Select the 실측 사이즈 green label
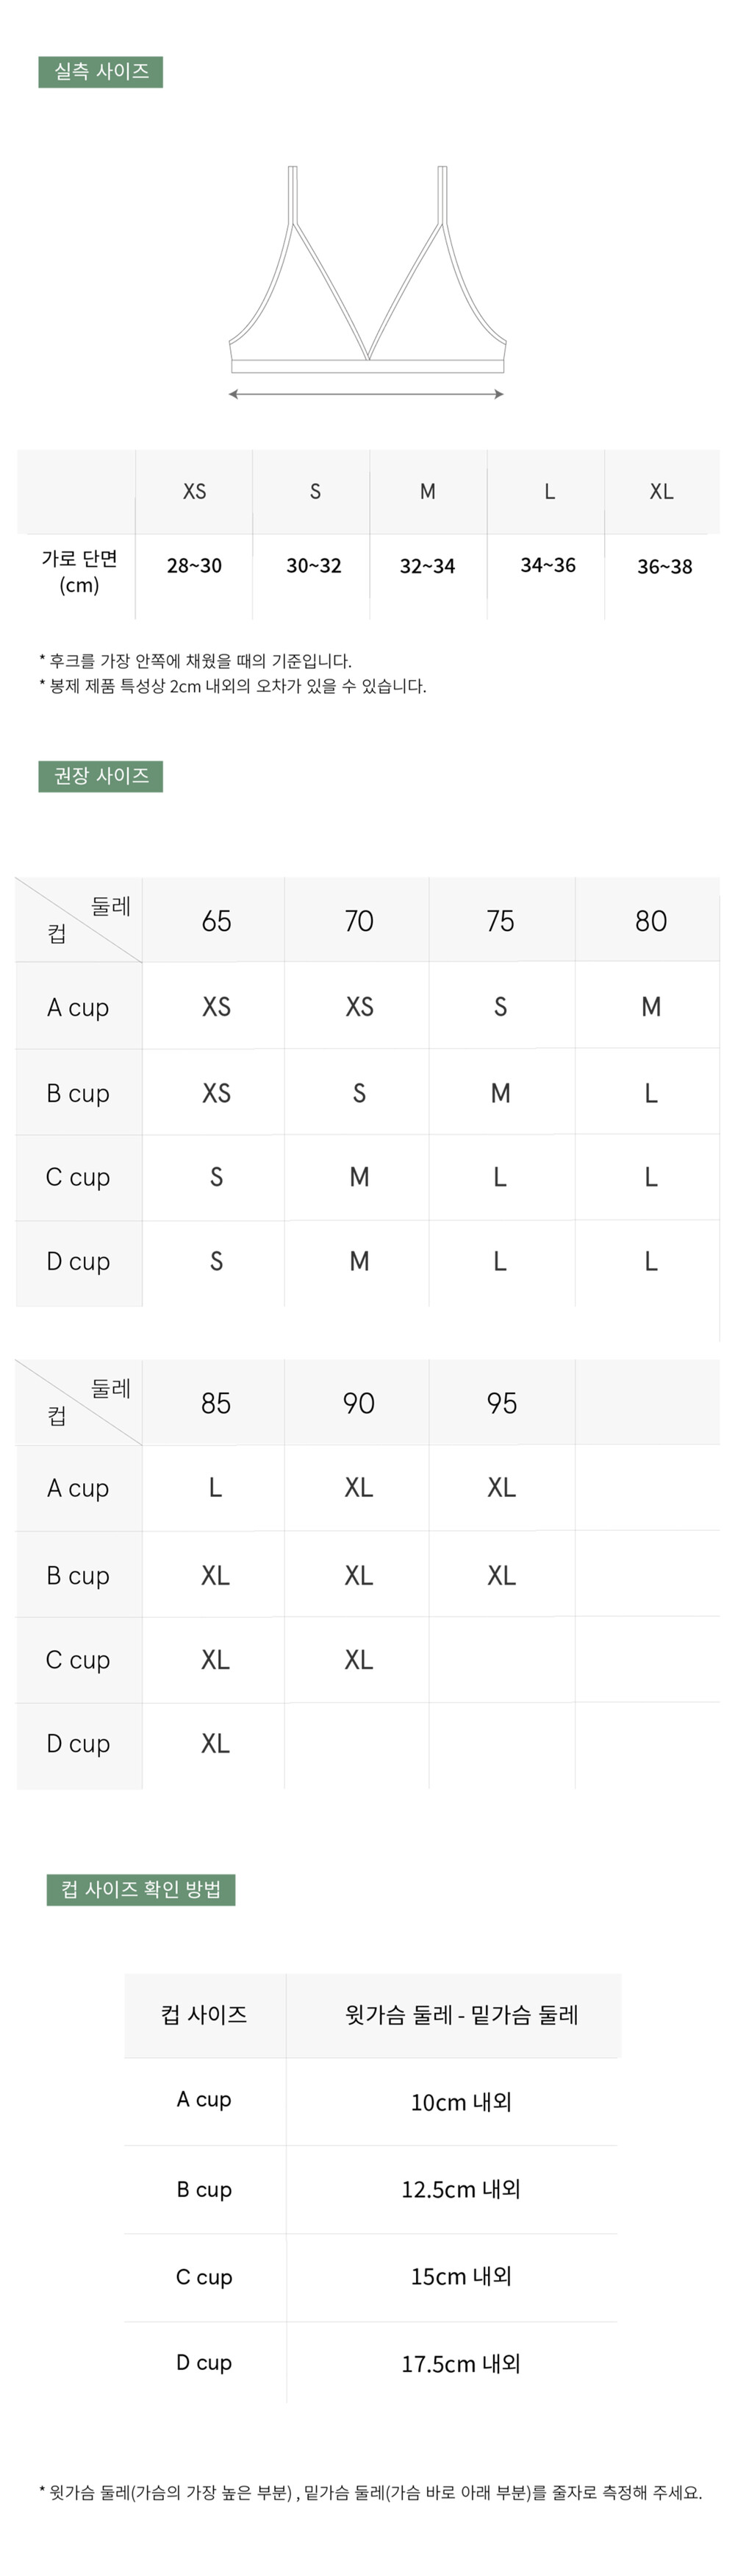735x2576 pixels. pos(101,72)
